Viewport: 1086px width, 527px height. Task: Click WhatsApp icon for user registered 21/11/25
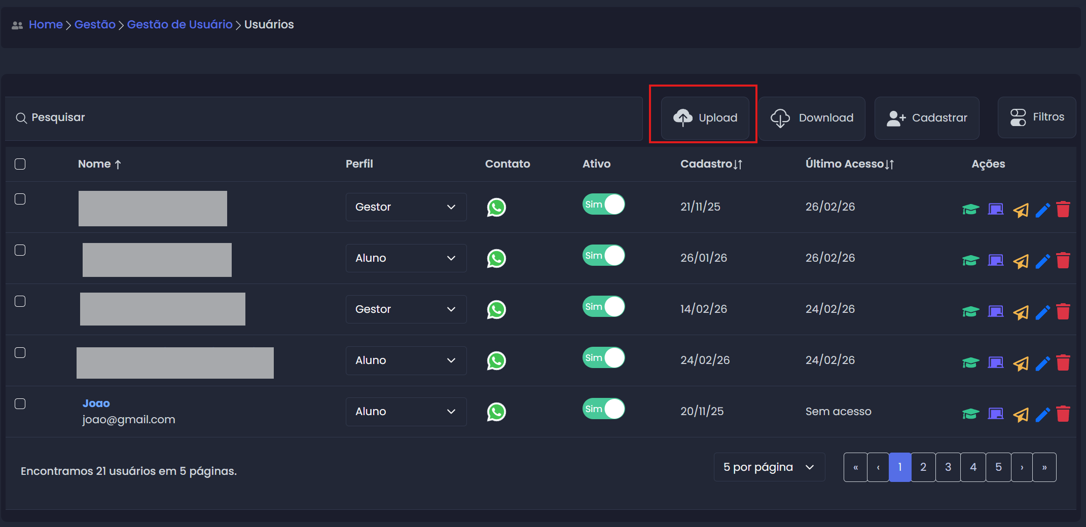[496, 207]
